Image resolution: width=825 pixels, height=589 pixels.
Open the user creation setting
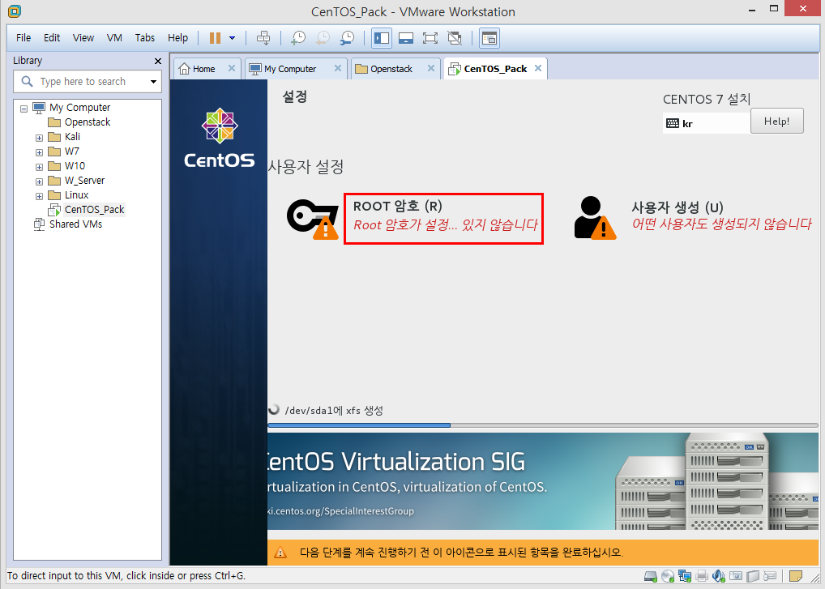(x=721, y=216)
